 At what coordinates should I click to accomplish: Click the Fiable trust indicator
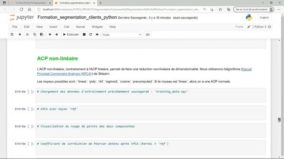(239, 26)
